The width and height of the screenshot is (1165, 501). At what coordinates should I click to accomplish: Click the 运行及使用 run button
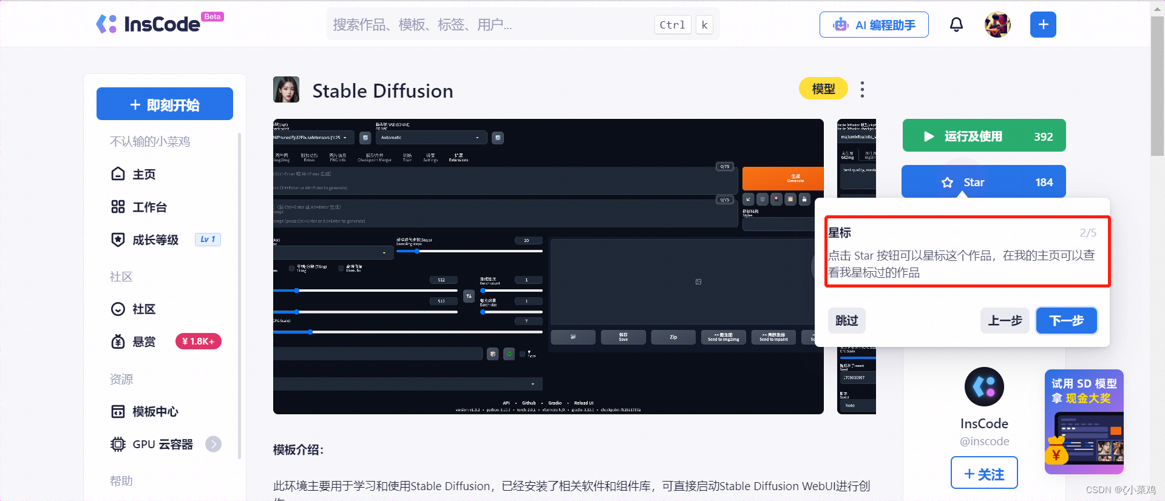click(984, 136)
